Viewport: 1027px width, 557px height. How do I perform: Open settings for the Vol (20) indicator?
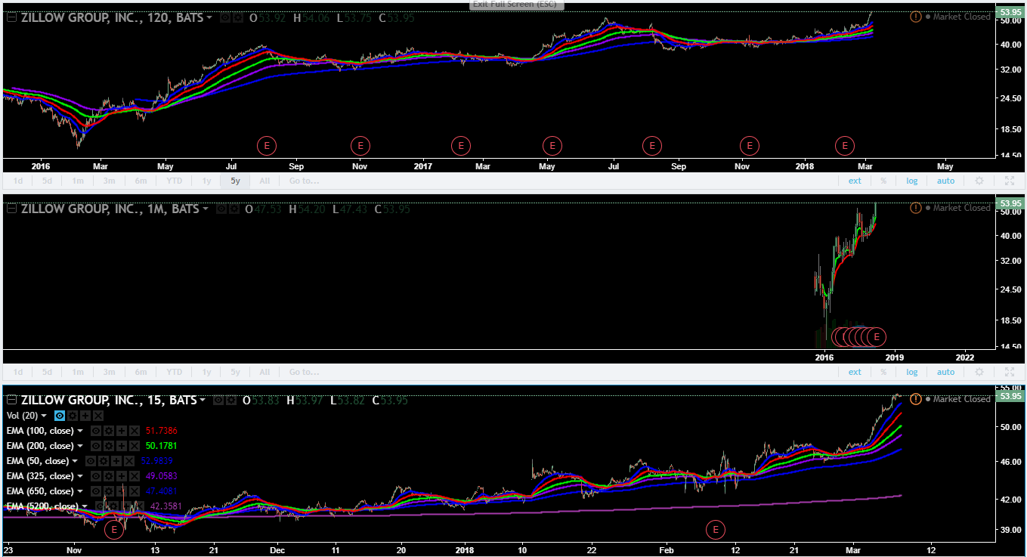(72, 416)
